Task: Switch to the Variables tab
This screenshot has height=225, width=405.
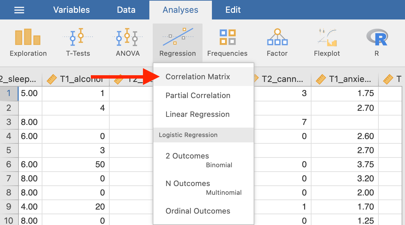Action: pos(72,10)
